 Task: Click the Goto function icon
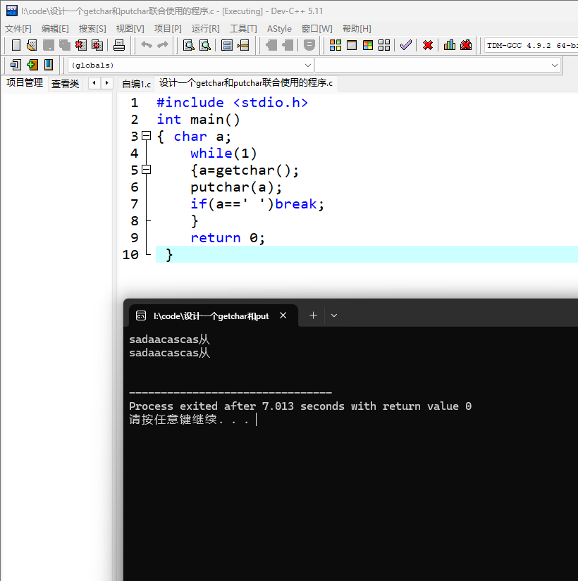point(227,45)
